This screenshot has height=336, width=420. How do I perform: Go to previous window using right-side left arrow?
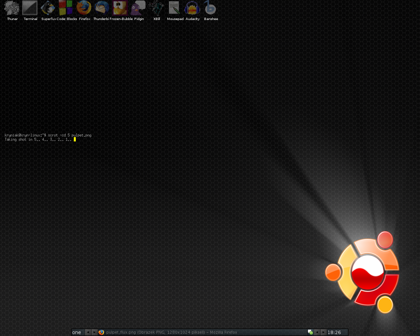317,332
